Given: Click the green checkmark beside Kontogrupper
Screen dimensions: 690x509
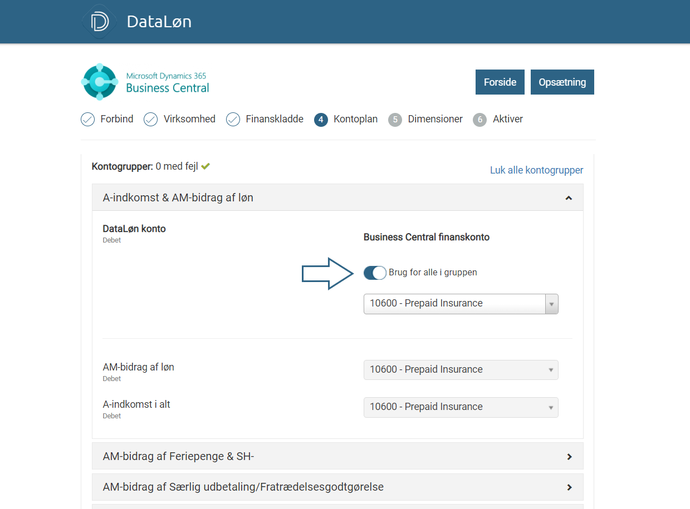Looking at the screenshot, I should click(x=205, y=166).
